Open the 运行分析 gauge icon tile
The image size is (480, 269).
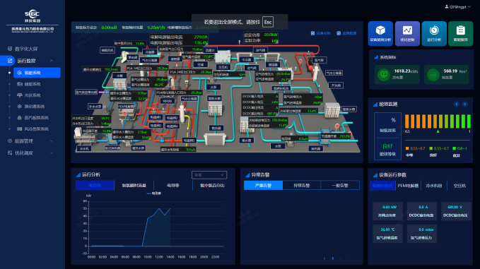(x=434, y=34)
